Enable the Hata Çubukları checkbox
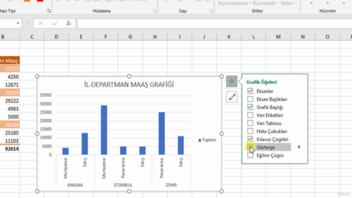 pos(250,131)
